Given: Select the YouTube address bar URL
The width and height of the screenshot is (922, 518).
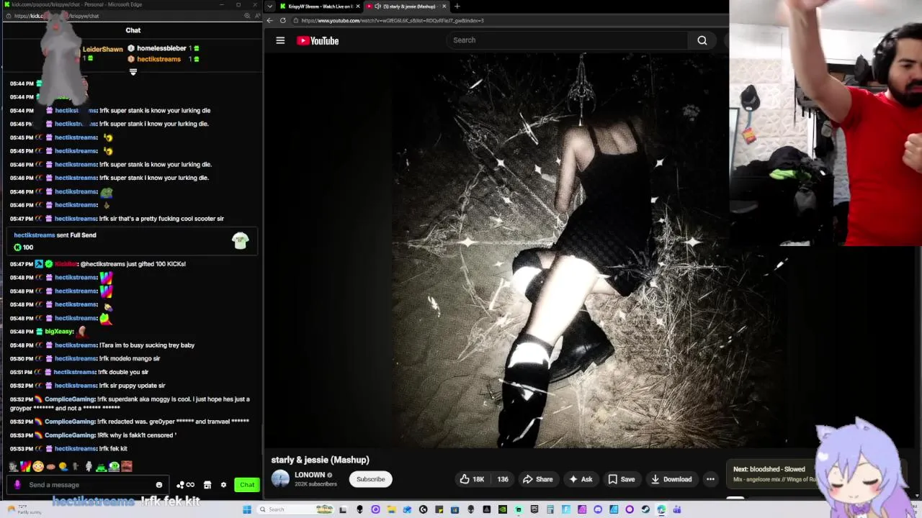Looking at the screenshot, I should 393,20.
